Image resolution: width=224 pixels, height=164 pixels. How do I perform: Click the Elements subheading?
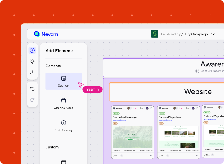pyautogui.click(x=53, y=66)
